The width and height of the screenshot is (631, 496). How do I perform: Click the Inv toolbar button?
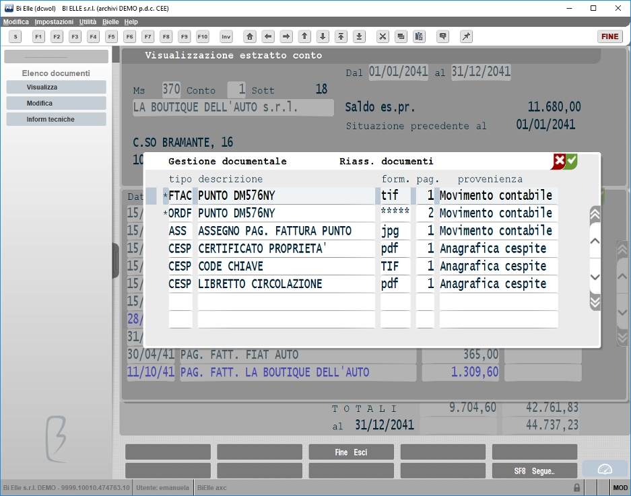point(226,36)
